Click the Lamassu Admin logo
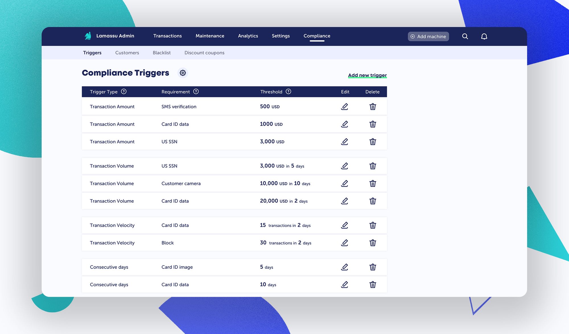The height and width of the screenshot is (334, 569). click(88, 36)
